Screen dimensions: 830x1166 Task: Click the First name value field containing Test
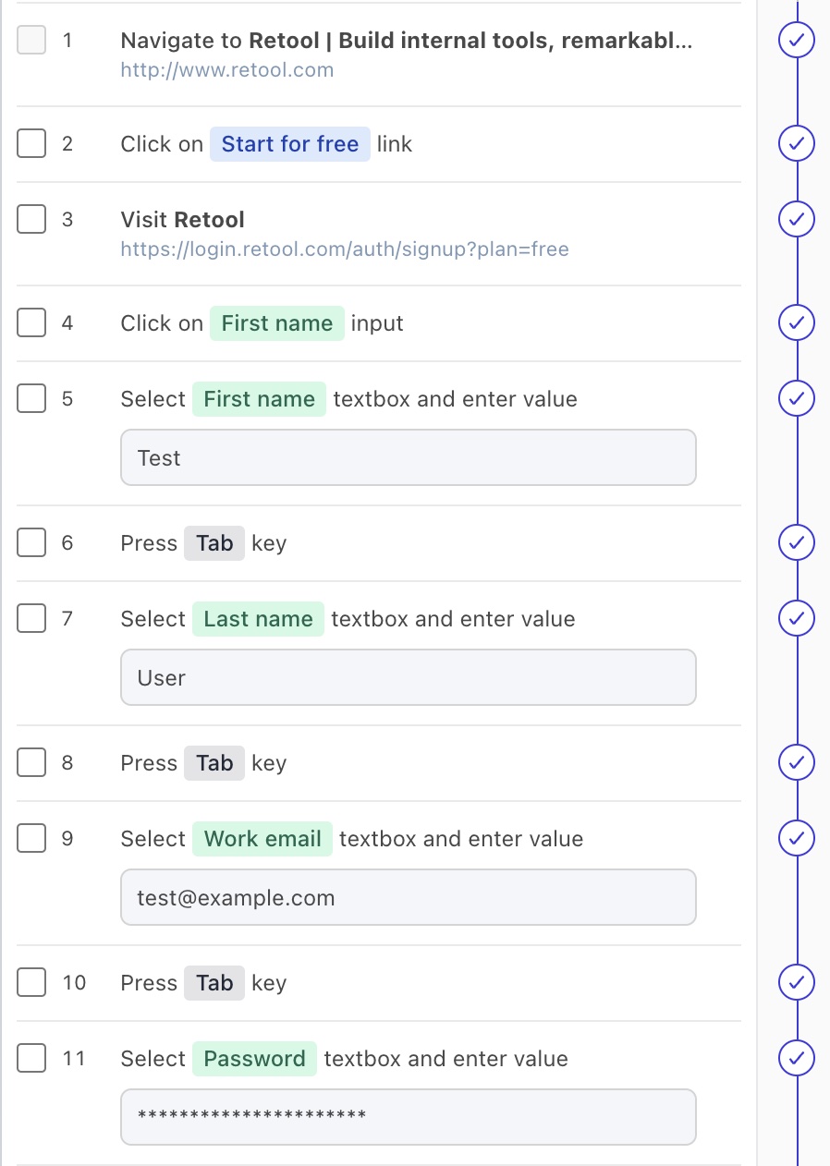point(408,457)
